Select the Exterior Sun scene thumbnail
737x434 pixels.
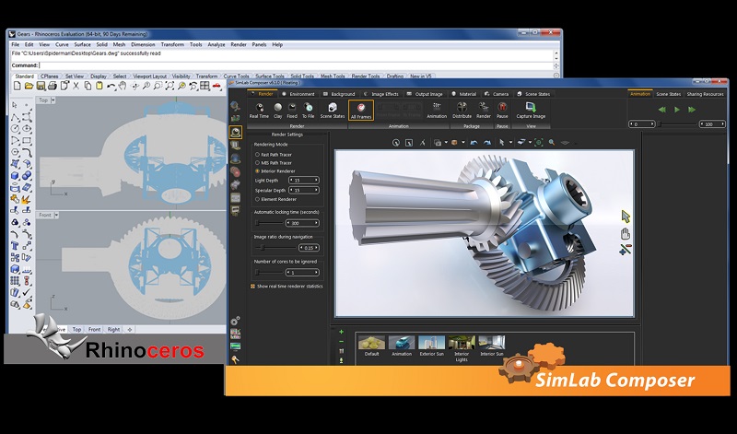[432, 345]
